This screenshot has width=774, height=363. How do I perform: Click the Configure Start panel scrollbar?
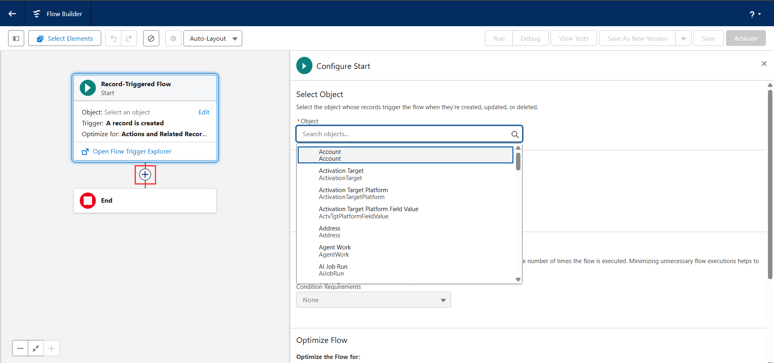(770, 184)
